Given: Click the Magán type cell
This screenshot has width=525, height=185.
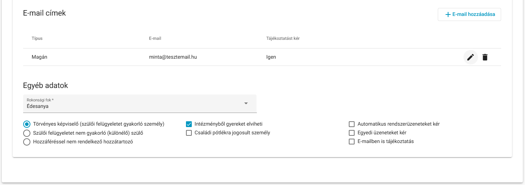Looking at the screenshot, I should (x=39, y=57).
